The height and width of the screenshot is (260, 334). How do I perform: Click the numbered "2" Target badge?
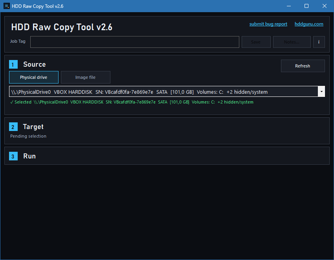(x=13, y=127)
